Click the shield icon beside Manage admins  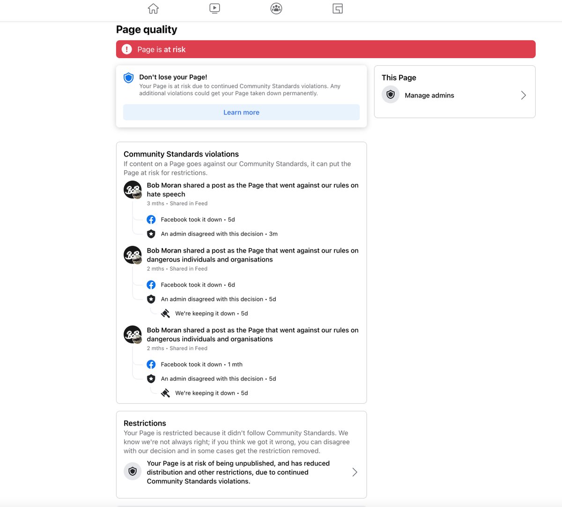(x=390, y=94)
